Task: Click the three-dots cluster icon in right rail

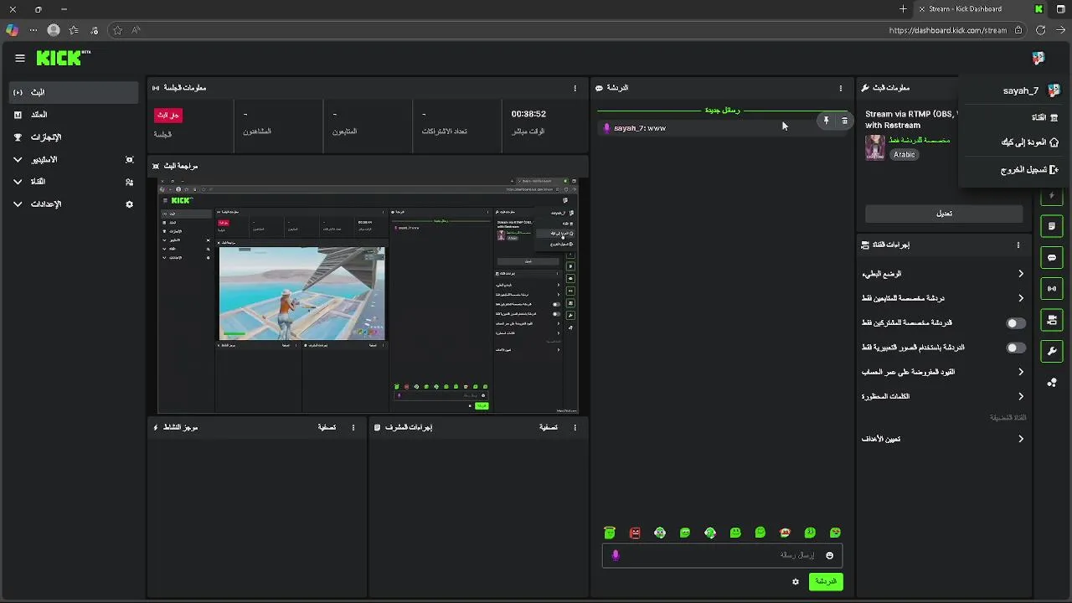Action: [1052, 383]
